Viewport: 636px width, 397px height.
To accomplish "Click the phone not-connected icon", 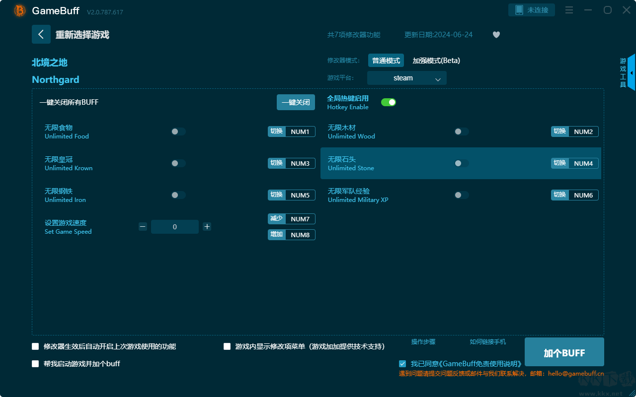I will [x=519, y=10].
